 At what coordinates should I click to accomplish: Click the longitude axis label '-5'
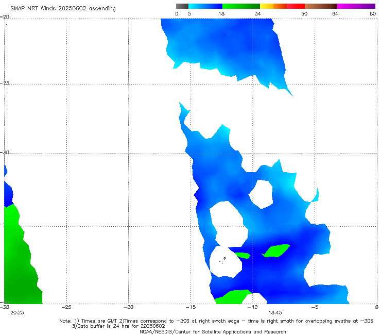[315, 307]
